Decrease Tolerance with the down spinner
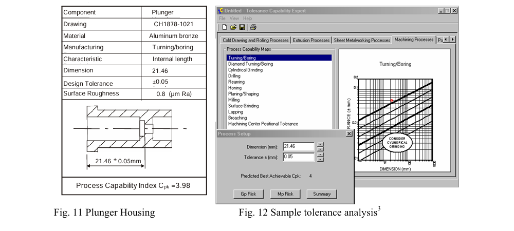The width and height of the screenshot is (514, 231). coord(321,159)
